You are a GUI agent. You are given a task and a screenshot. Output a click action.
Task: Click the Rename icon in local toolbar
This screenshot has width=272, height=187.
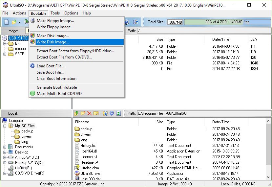click(96, 113)
